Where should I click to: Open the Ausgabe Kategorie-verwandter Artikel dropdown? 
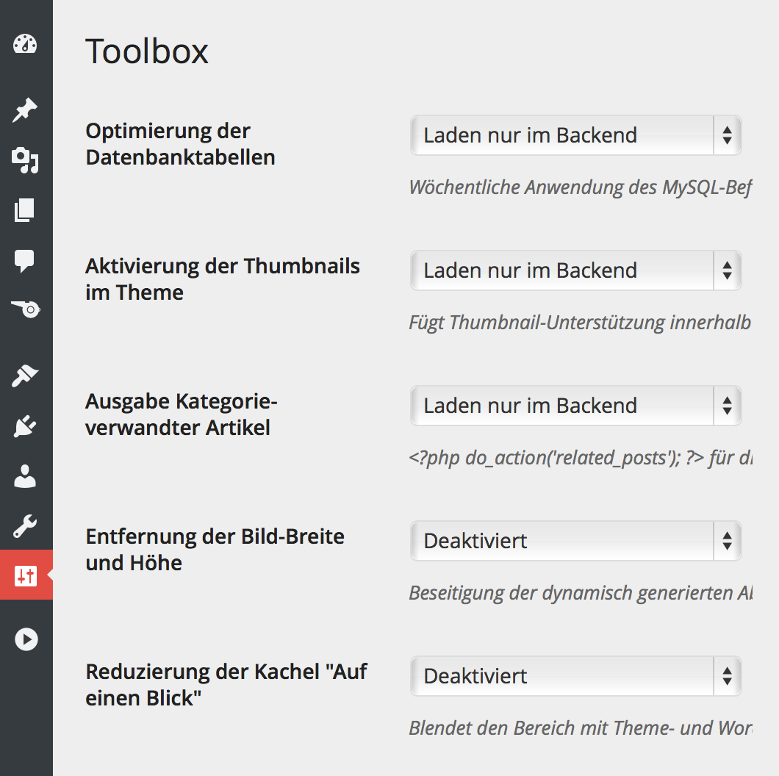click(x=576, y=406)
